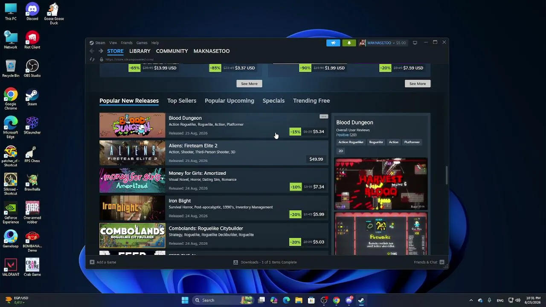This screenshot has width=546, height=307.
Task: Click the Steam logo in title bar
Action: pyautogui.click(x=92, y=43)
